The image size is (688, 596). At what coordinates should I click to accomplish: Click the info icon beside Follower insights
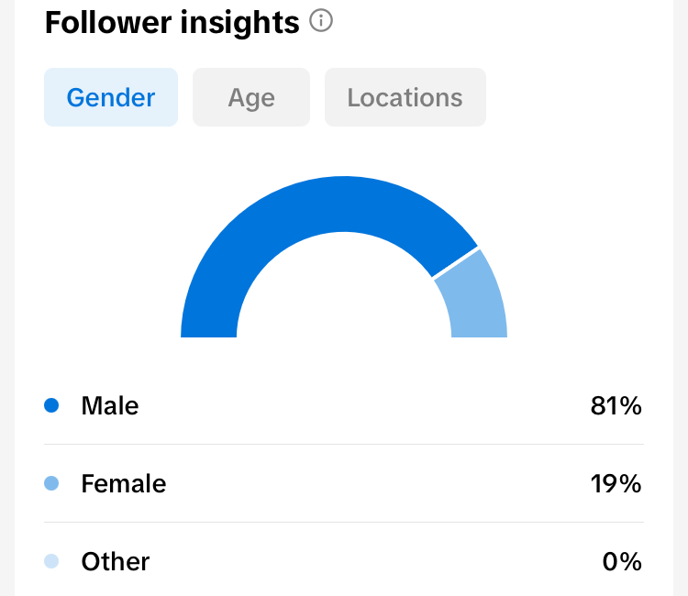tap(320, 21)
